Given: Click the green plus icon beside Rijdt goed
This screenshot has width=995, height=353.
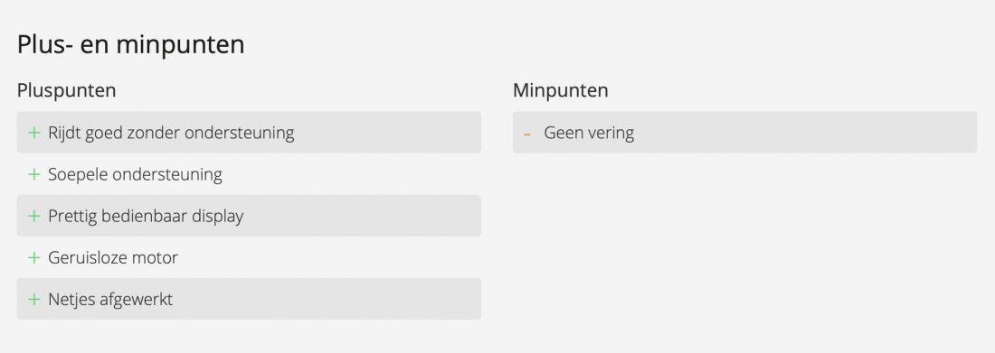Looking at the screenshot, I should [x=34, y=133].
